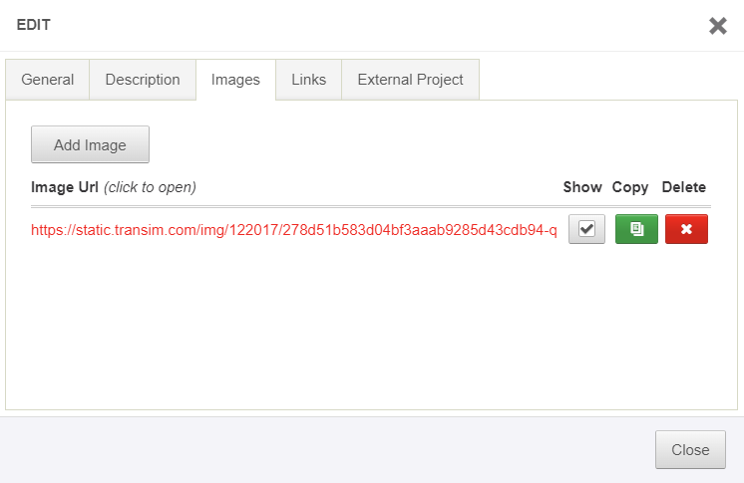Click the Copy column header label
744x483 pixels.
(x=630, y=187)
